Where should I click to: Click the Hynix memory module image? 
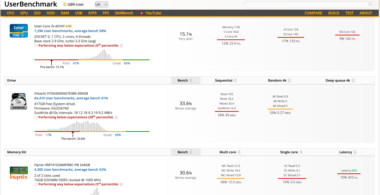pos(19,173)
